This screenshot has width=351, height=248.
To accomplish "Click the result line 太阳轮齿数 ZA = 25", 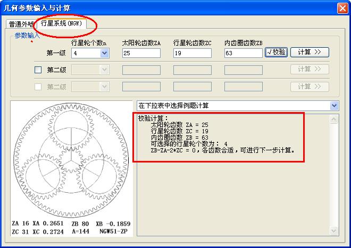I will [x=180, y=125].
